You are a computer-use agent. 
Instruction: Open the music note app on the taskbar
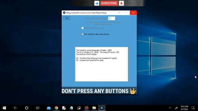pos(79,108)
